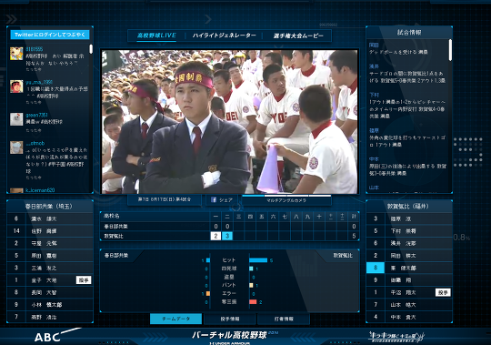
Task: Click green7351's avatar
Action: (16, 119)
